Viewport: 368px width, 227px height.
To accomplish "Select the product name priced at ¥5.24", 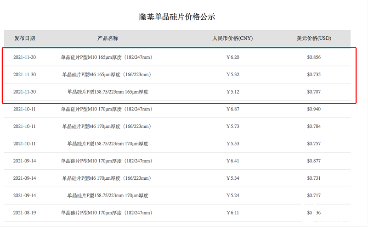I will pos(108,196).
